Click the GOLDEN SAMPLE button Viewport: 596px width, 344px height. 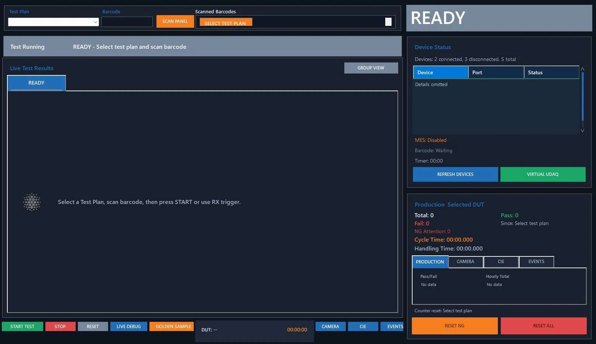pyautogui.click(x=172, y=327)
